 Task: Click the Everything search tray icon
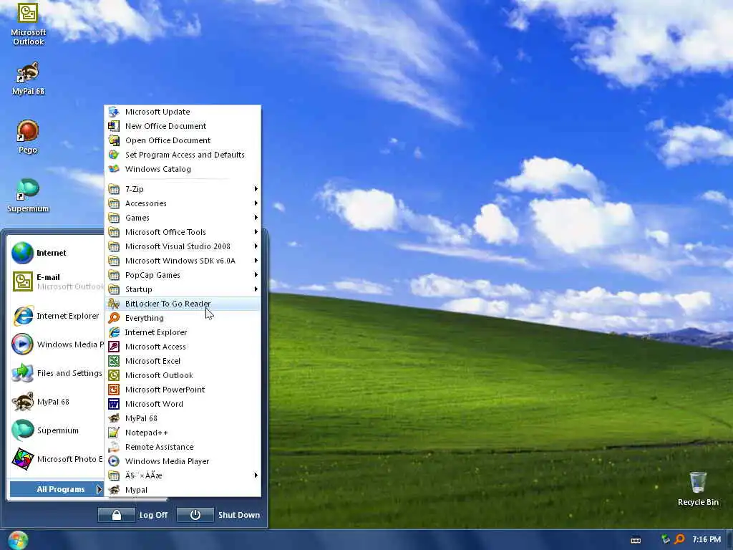click(680, 539)
